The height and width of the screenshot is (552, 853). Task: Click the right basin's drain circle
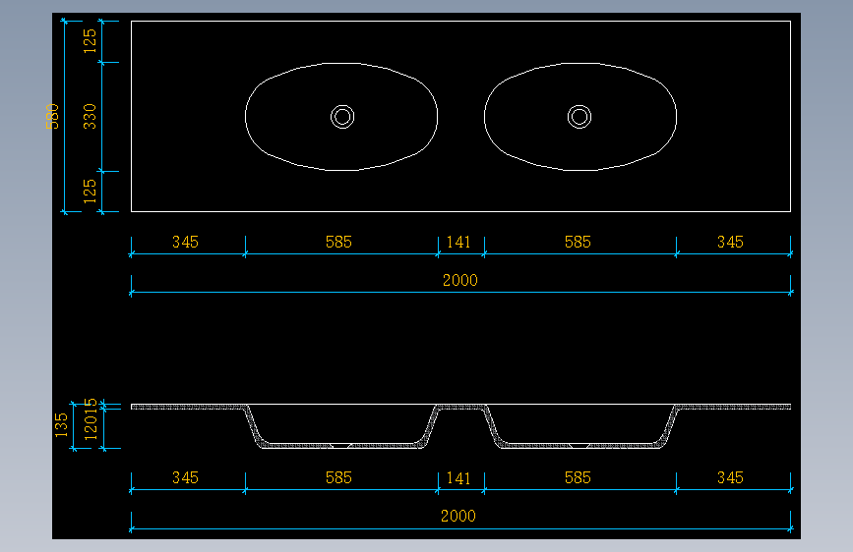pyautogui.click(x=579, y=117)
